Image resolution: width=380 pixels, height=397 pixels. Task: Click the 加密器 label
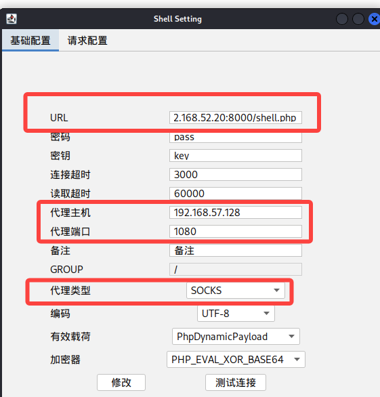point(65,360)
